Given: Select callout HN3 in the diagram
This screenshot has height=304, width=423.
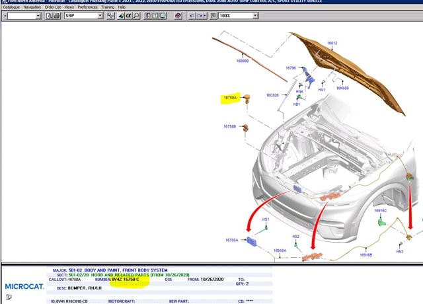Looking at the screenshot, I should (x=400, y=252).
